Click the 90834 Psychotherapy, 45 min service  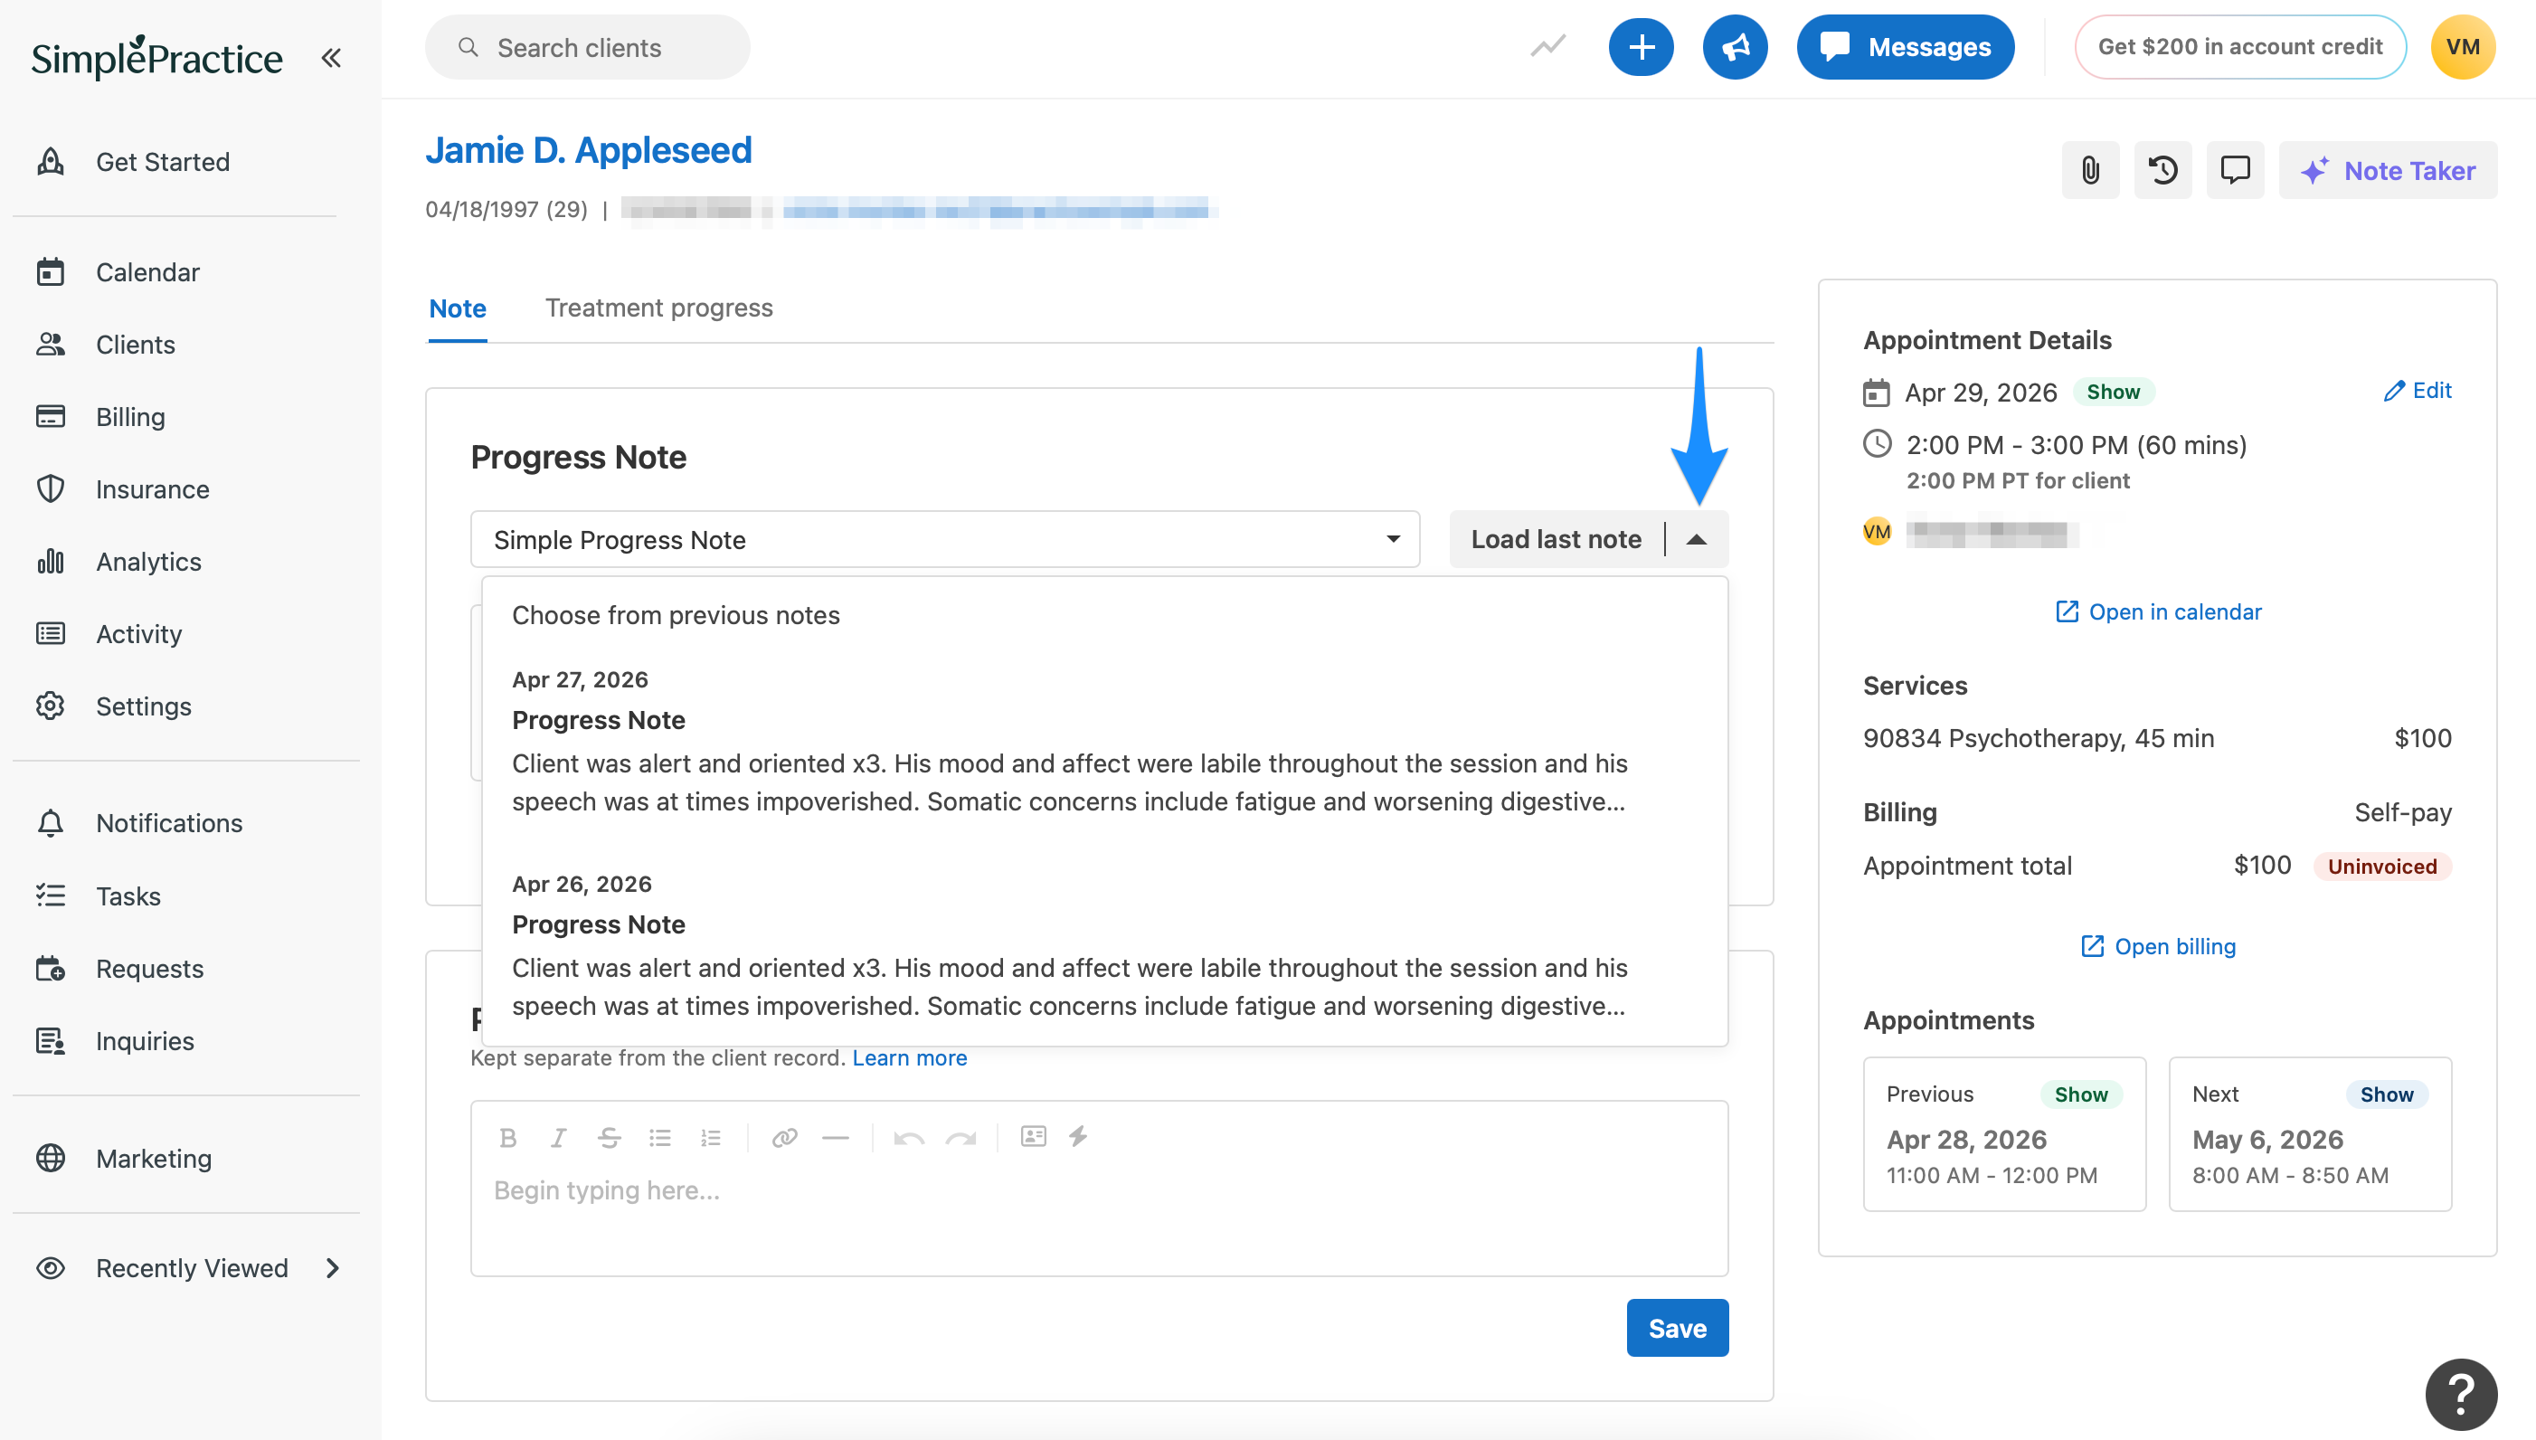point(2038,738)
